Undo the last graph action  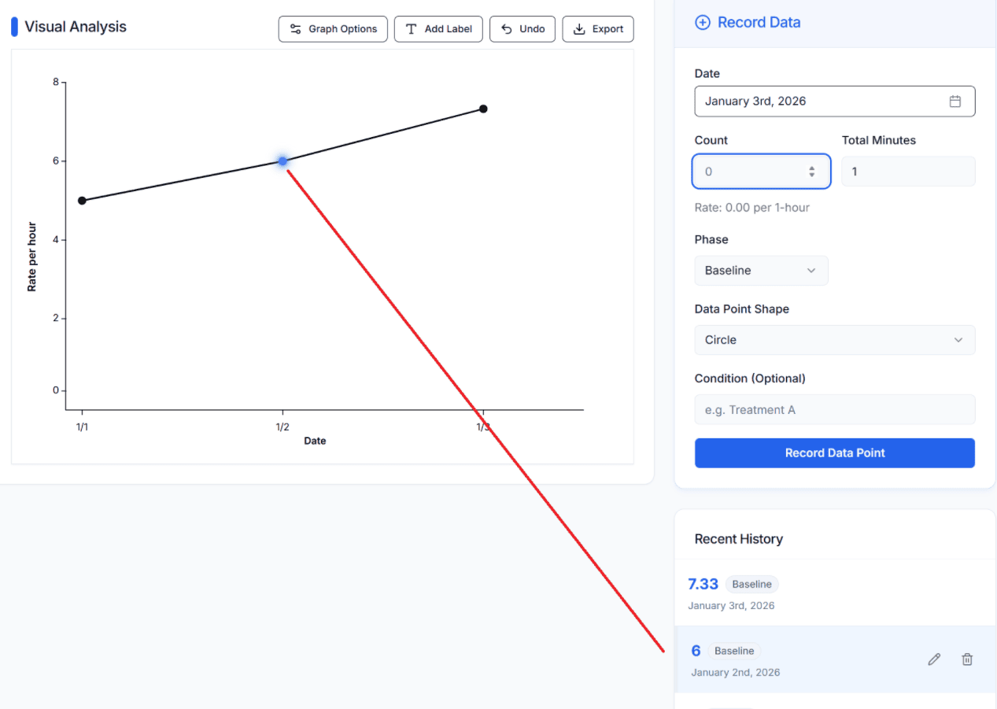click(523, 29)
